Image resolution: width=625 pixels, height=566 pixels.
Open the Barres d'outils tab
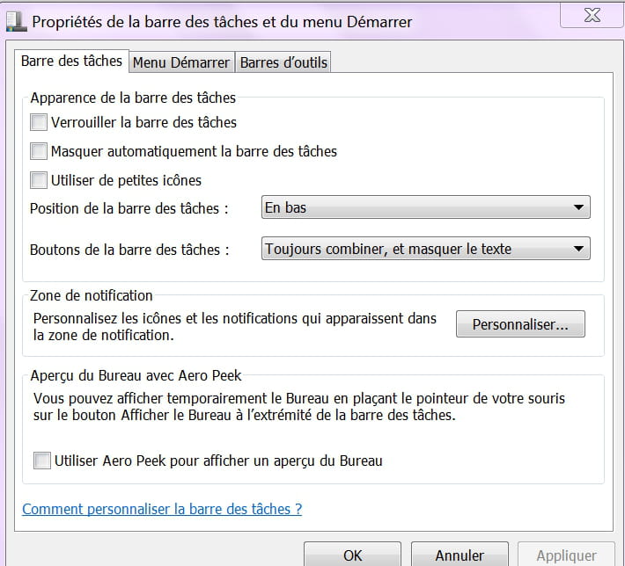tap(283, 62)
